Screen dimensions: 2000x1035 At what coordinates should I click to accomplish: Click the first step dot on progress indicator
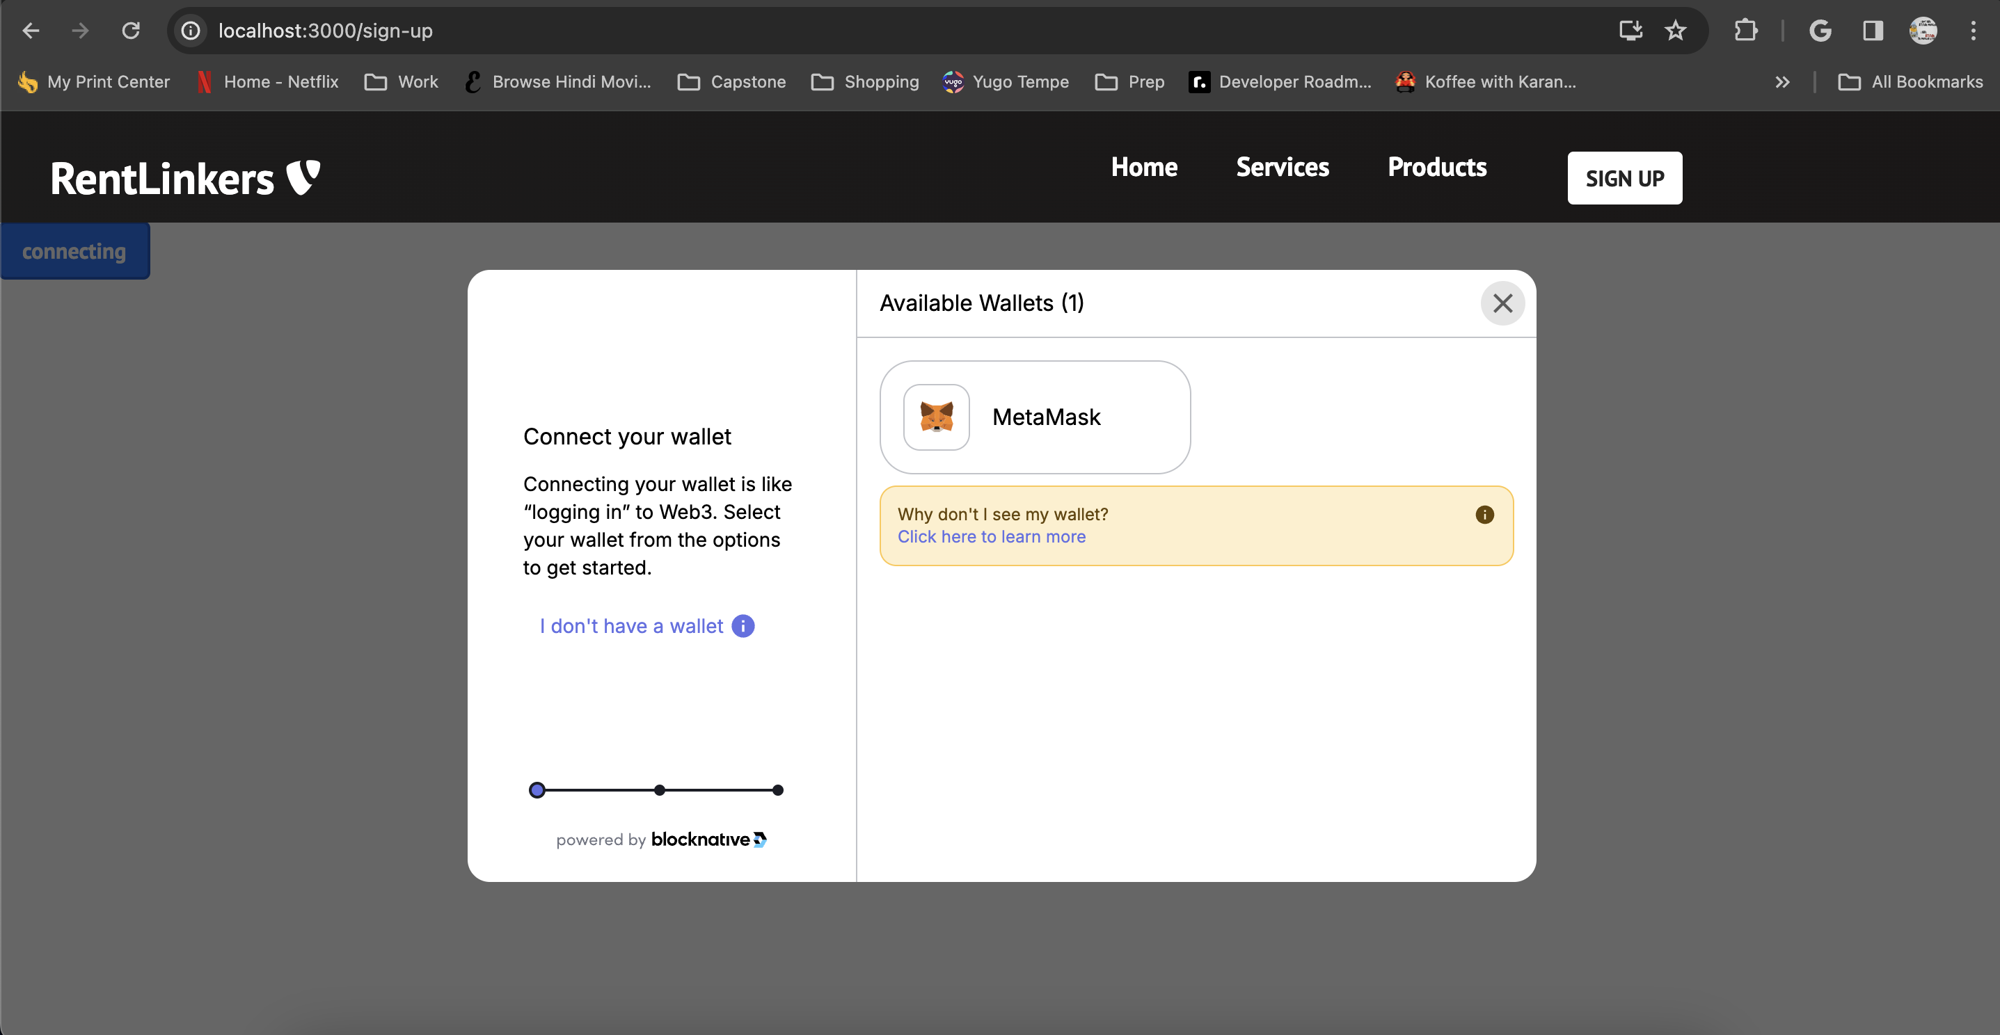(537, 791)
